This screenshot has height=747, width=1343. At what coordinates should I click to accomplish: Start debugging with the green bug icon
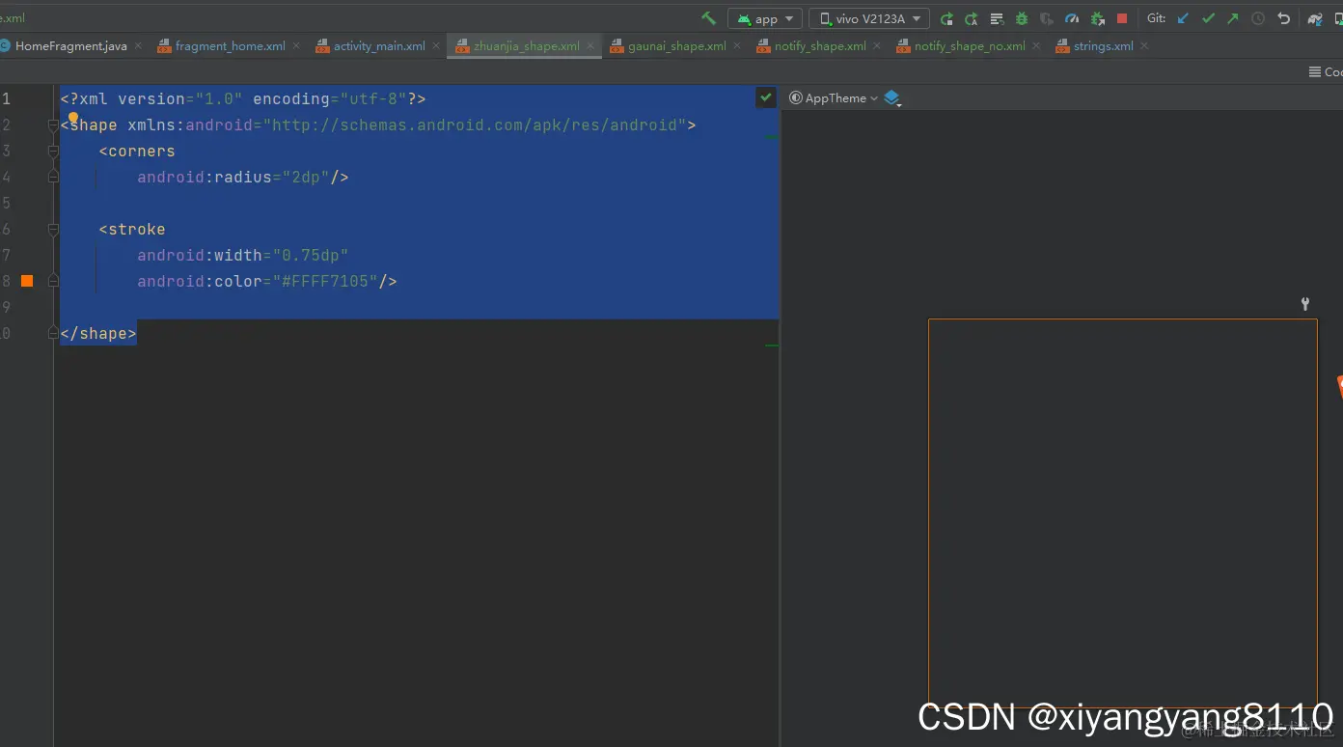click(x=1022, y=18)
